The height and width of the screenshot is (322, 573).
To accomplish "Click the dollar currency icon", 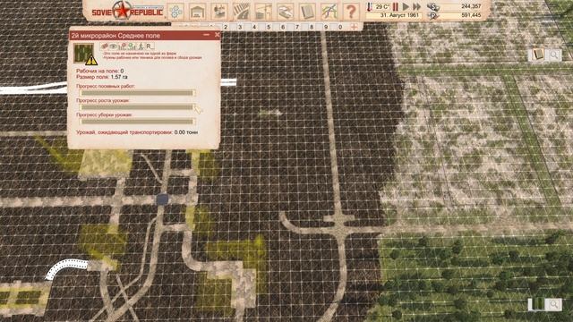I will (432, 6).
